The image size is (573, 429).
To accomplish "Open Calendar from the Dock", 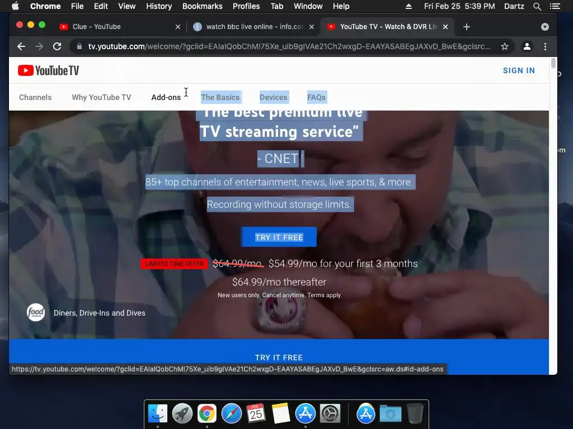I will (x=256, y=414).
